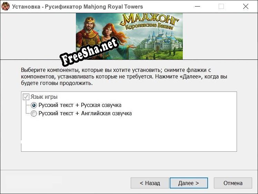The image size is (258, 194).
Task: Select the Английская озвучка radio button
Action: (x=34, y=114)
